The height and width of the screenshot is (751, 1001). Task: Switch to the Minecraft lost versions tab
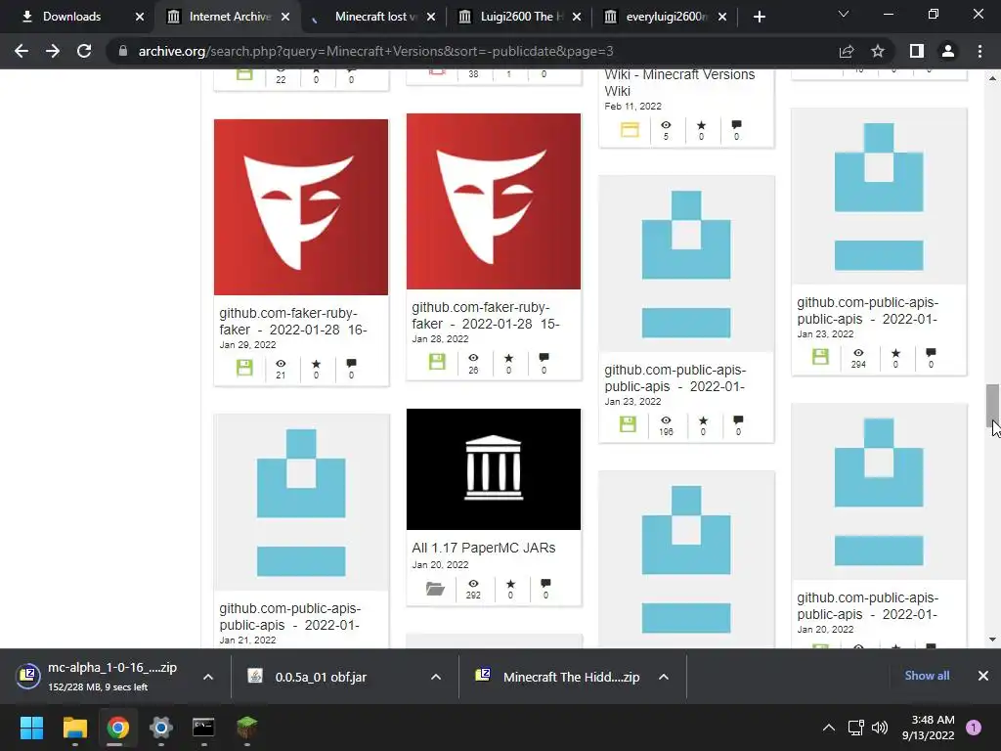(375, 17)
